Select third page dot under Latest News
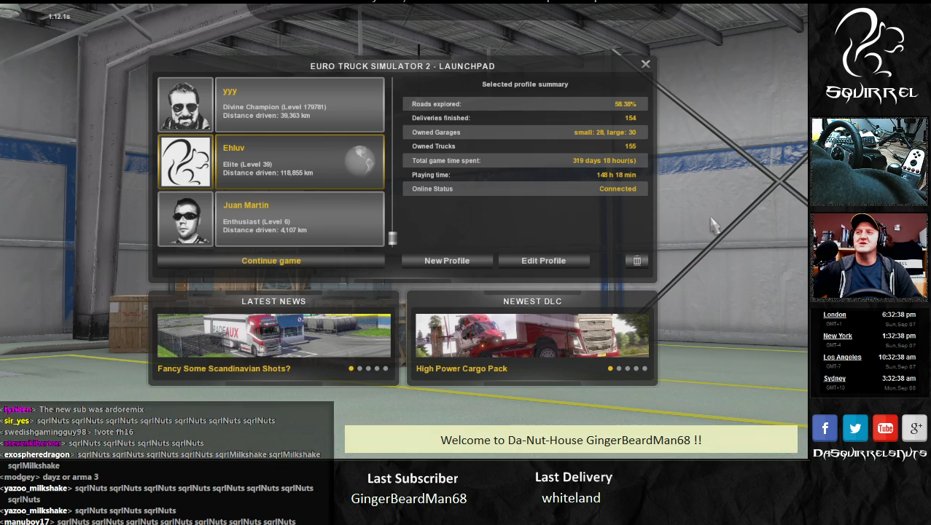Image resolution: width=931 pixels, height=525 pixels. pyautogui.click(x=368, y=368)
